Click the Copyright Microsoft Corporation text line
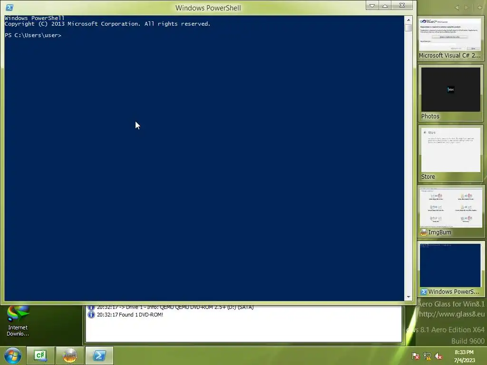 (x=107, y=24)
